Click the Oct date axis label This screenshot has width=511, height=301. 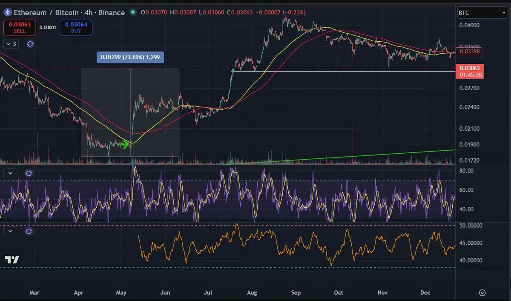point(339,293)
